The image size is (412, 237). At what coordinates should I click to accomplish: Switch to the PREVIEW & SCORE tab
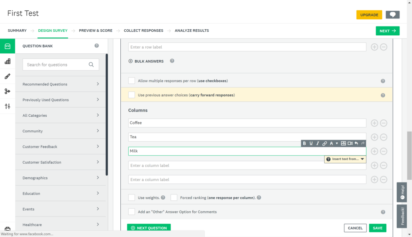coord(95,30)
